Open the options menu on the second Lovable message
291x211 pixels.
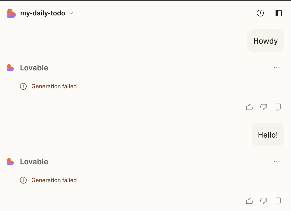click(x=277, y=161)
